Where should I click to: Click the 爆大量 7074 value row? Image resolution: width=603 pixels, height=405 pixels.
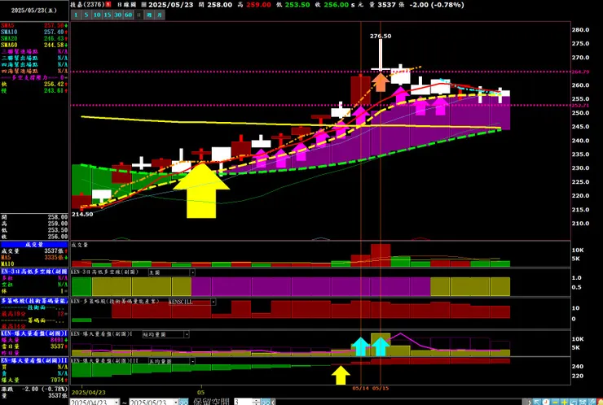[x=34, y=380]
